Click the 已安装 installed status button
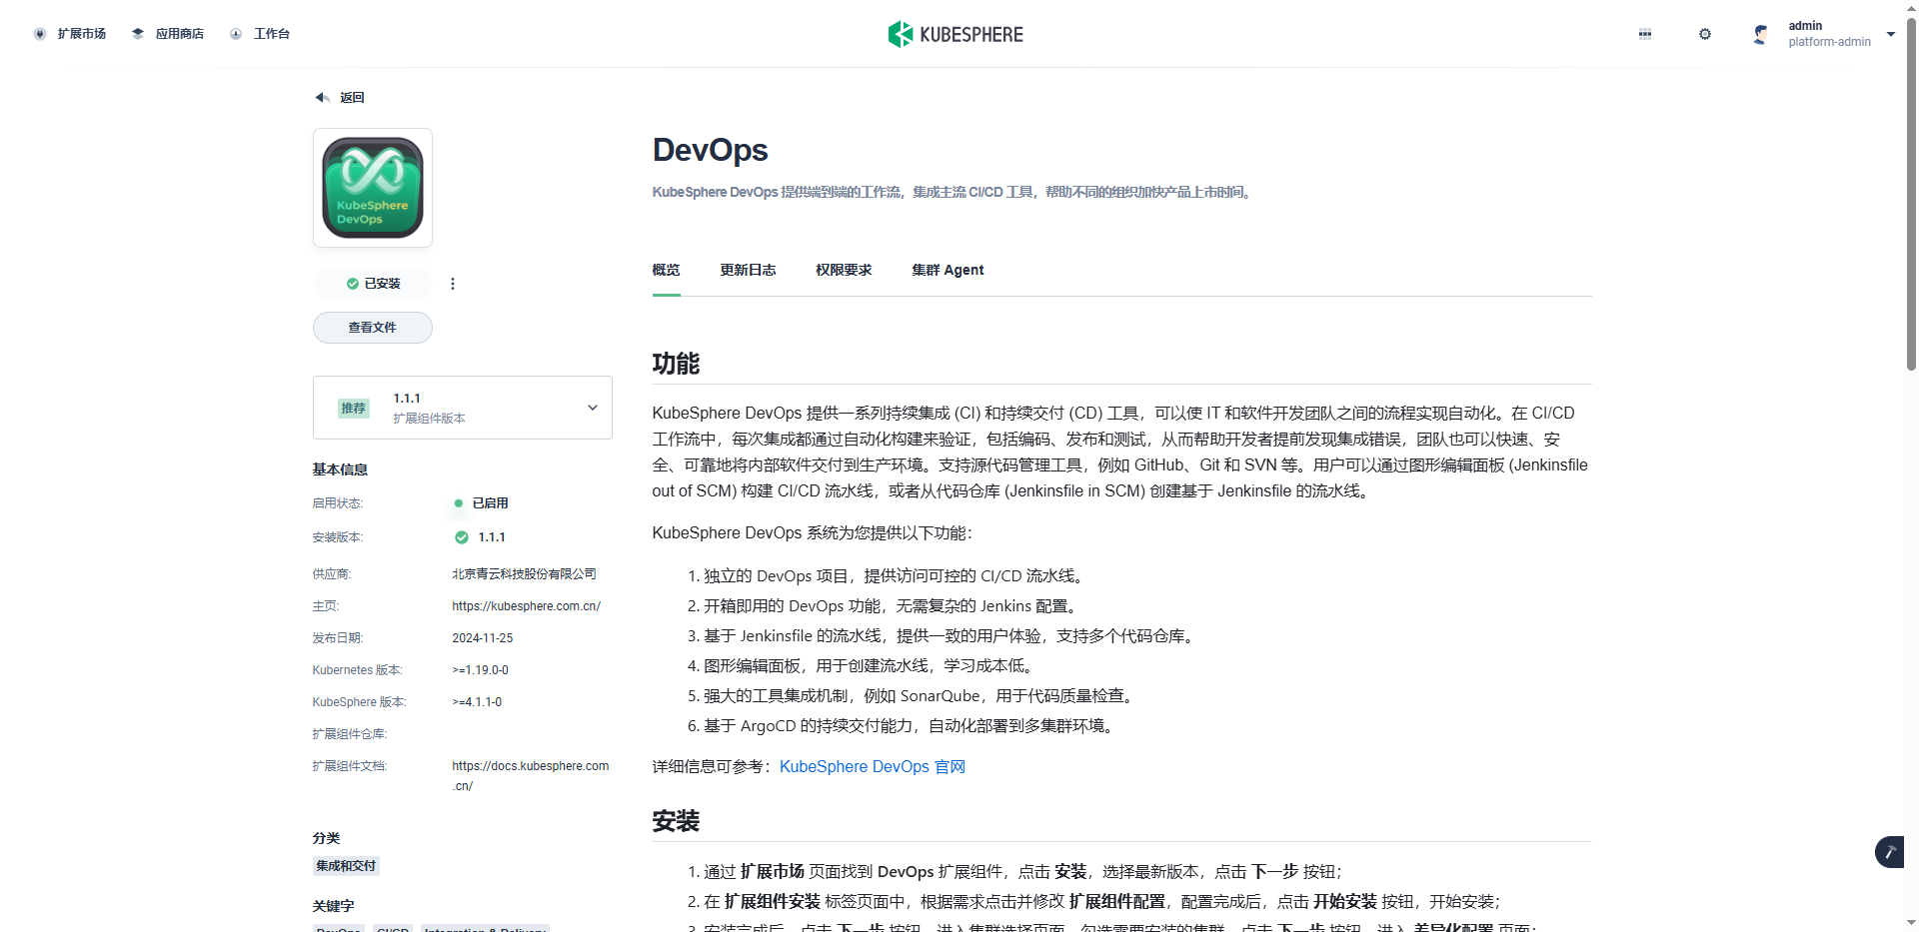The width and height of the screenshot is (1919, 932). 373,284
